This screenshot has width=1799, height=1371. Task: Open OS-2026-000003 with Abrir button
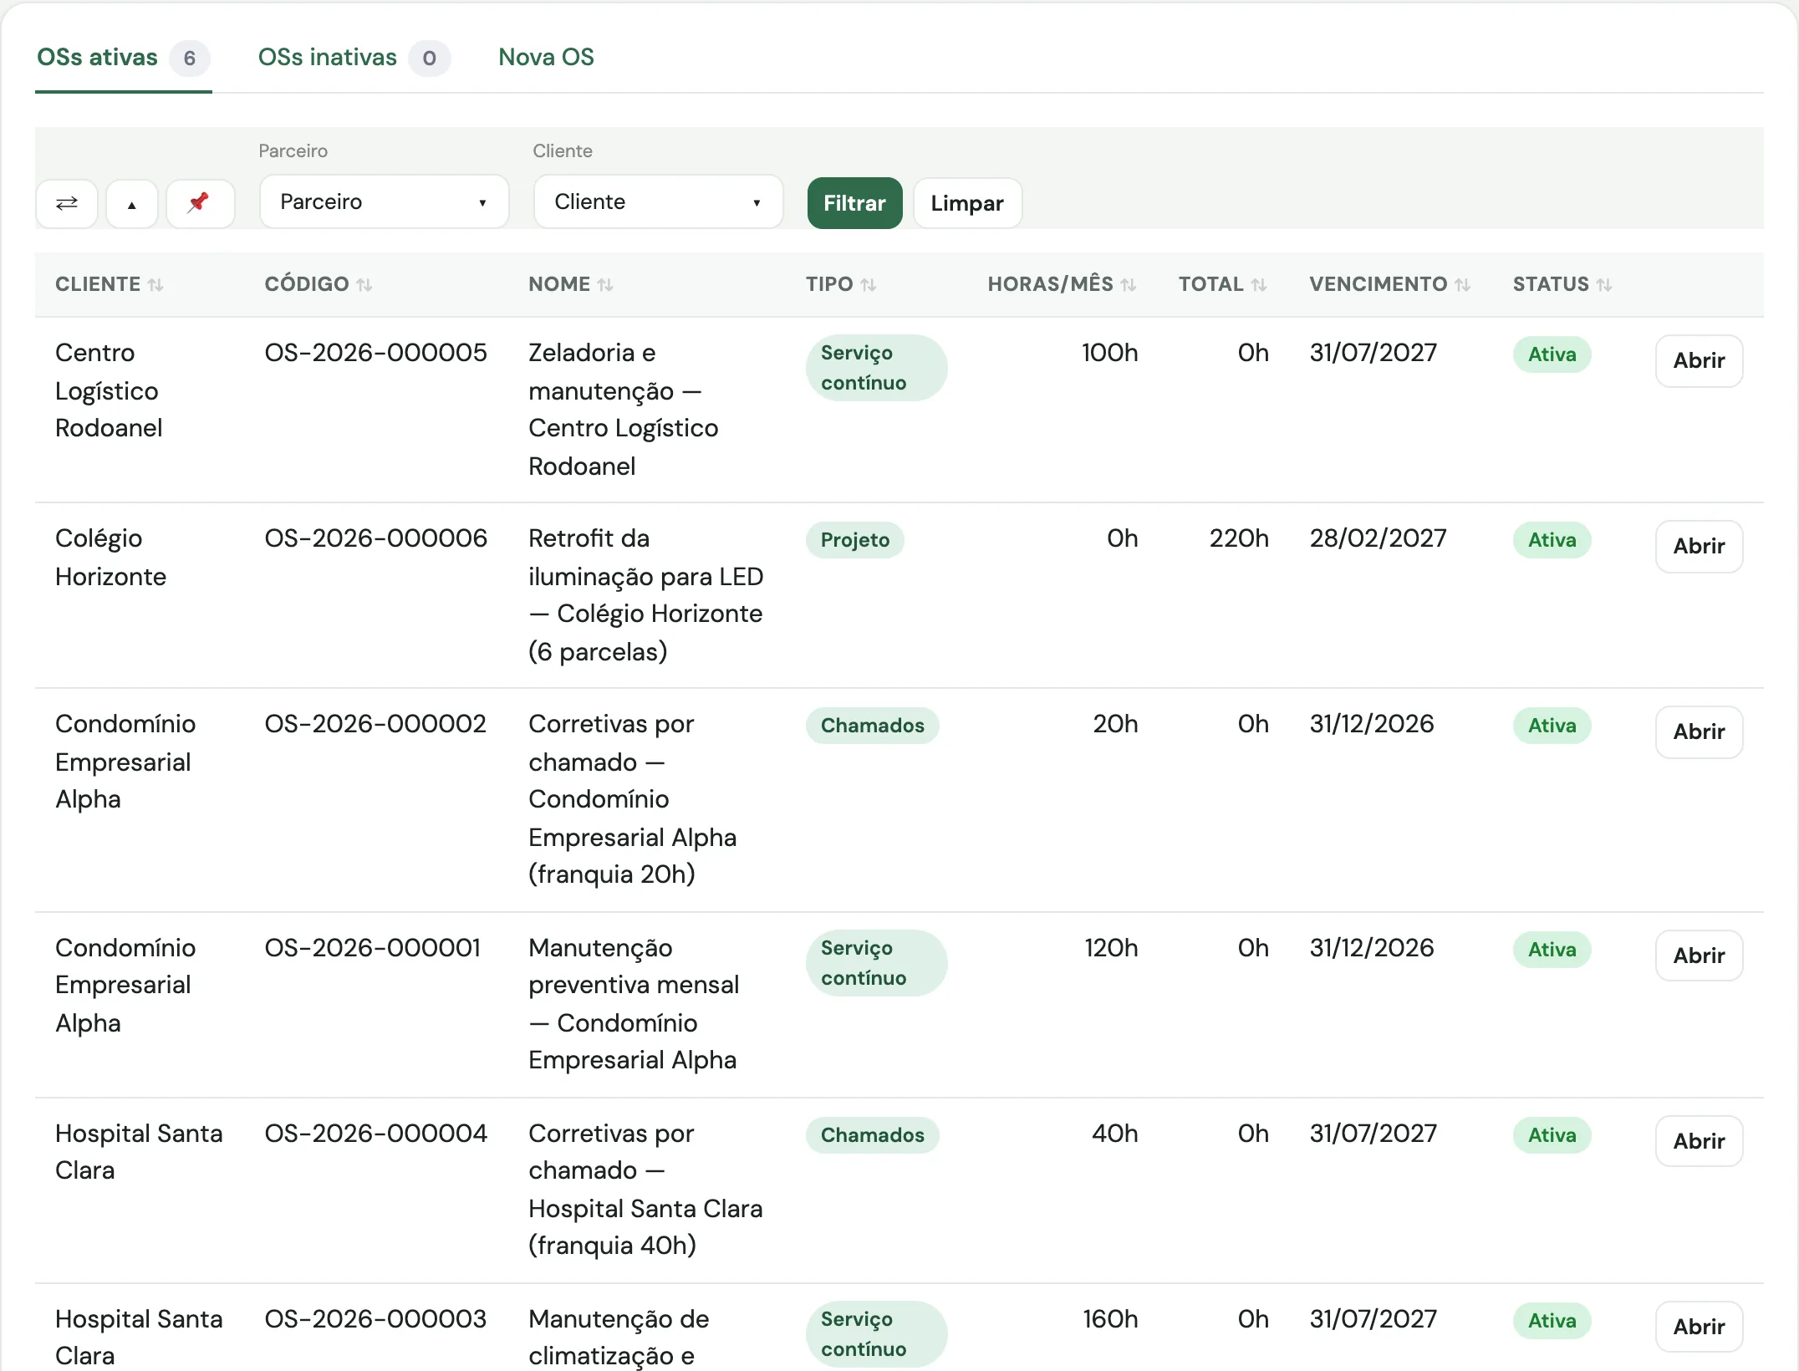[x=1699, y=1327]
